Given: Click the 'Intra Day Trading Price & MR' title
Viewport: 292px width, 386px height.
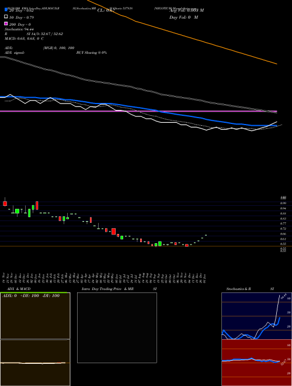Looking at the screenshot, I should click(107, 289).
